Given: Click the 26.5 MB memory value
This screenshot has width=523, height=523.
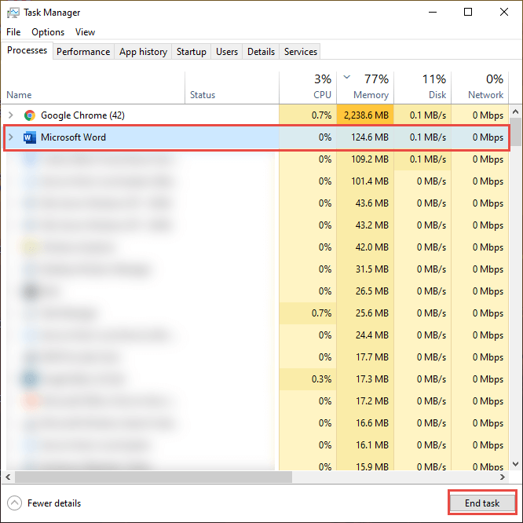Looking at the screenshot, I should [x=372, y=291].
